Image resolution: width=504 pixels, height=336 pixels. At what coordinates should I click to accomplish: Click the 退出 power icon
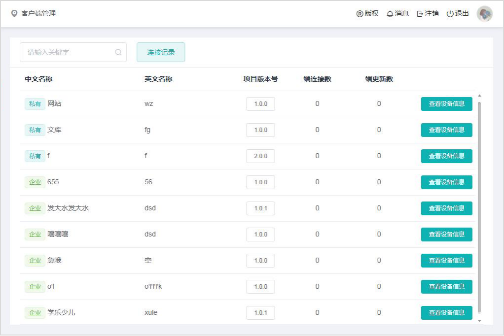pyautogui.click(x=450, y=14)
